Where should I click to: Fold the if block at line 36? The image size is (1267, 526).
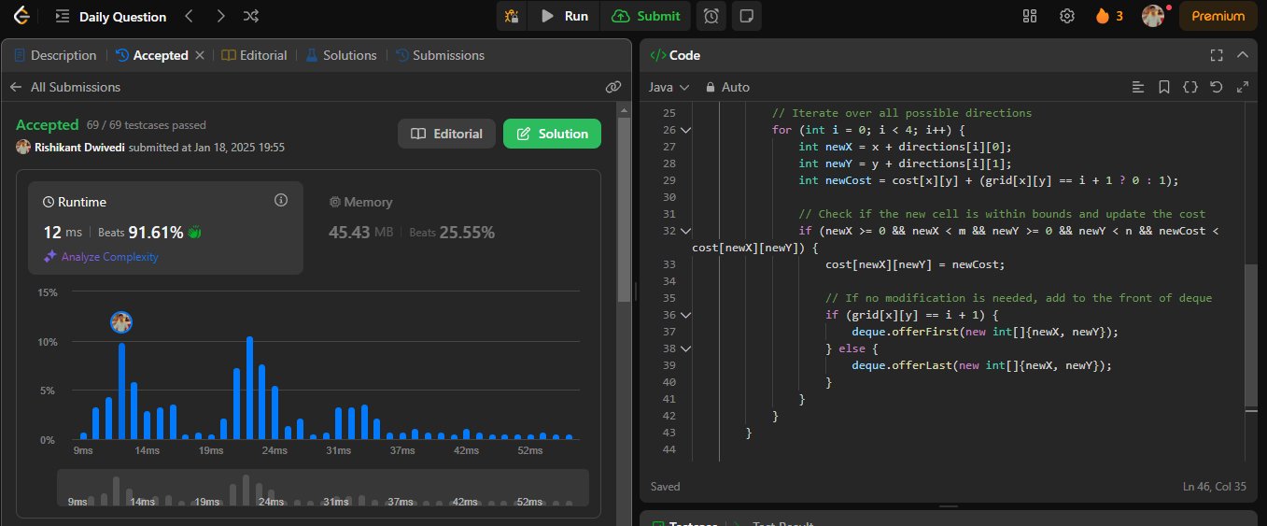pos(685,315)
